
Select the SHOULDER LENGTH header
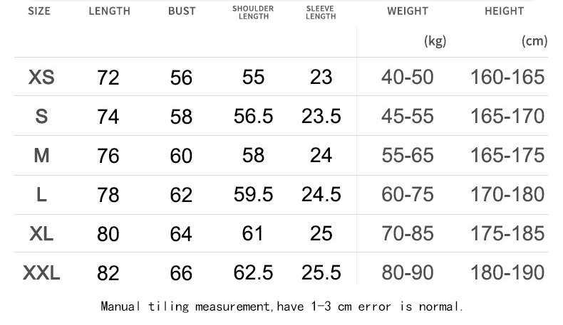(253, 12)
